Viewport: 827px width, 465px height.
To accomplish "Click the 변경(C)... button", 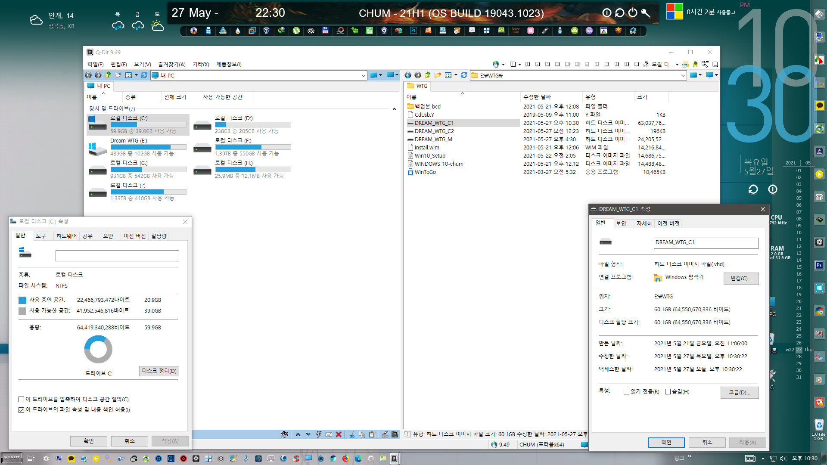I will click(741, 279).
